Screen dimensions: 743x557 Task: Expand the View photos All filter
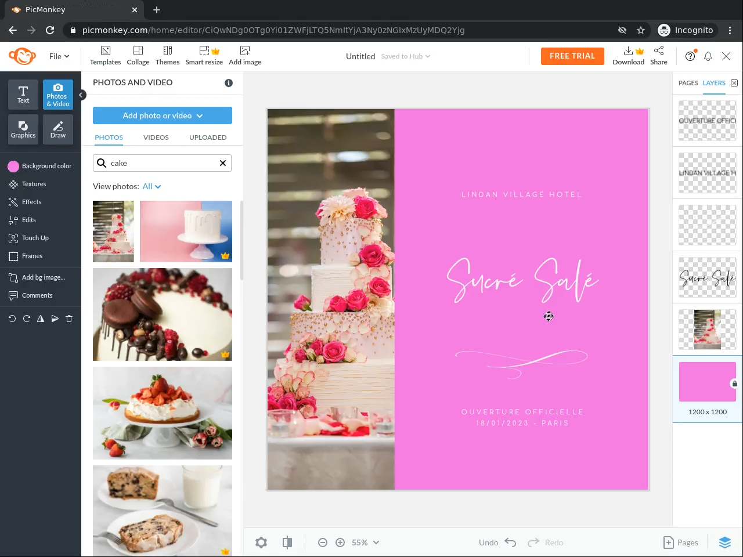(152, 186)
